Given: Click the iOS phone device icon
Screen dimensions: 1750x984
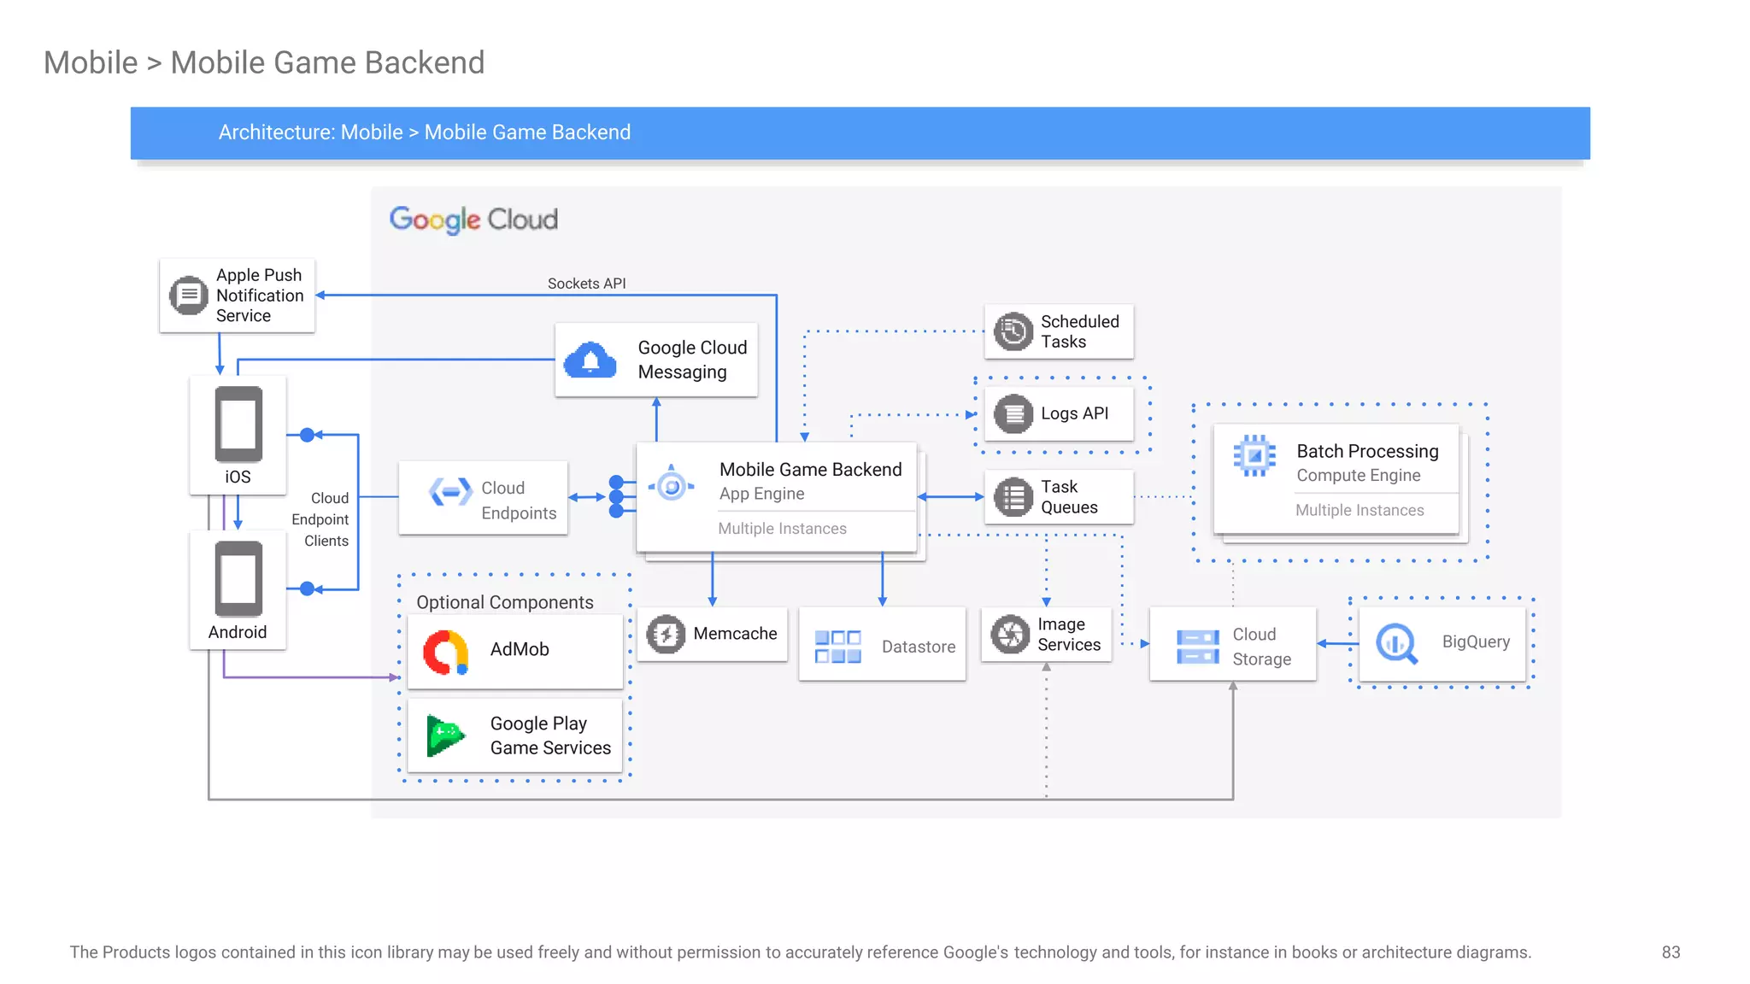Looking at the screenshot, I should pyautogui.click(x=238, y=425).
